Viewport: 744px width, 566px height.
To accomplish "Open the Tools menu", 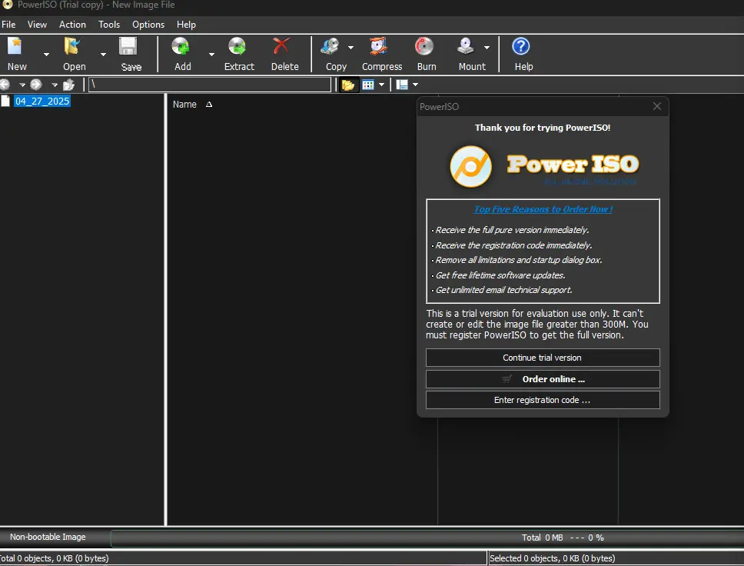I will click(109, 25).
